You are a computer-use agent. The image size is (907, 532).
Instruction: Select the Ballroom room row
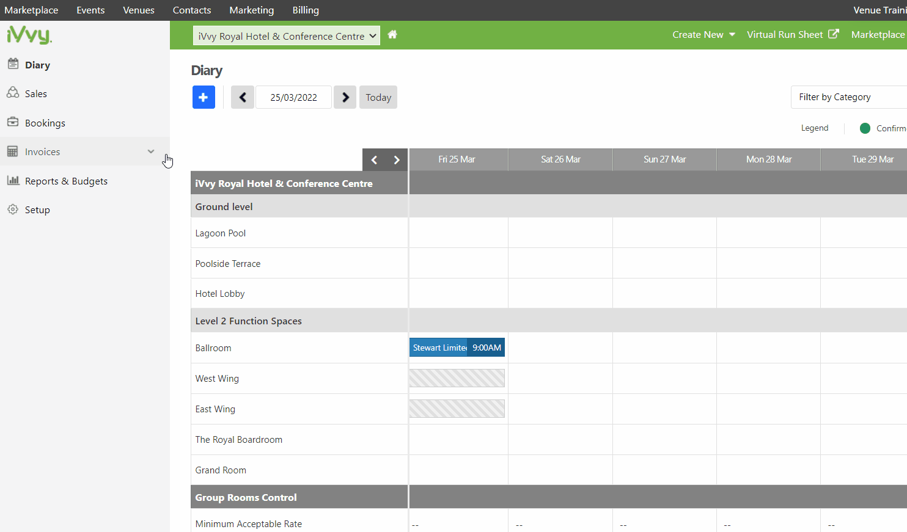(x=299, y=348)
